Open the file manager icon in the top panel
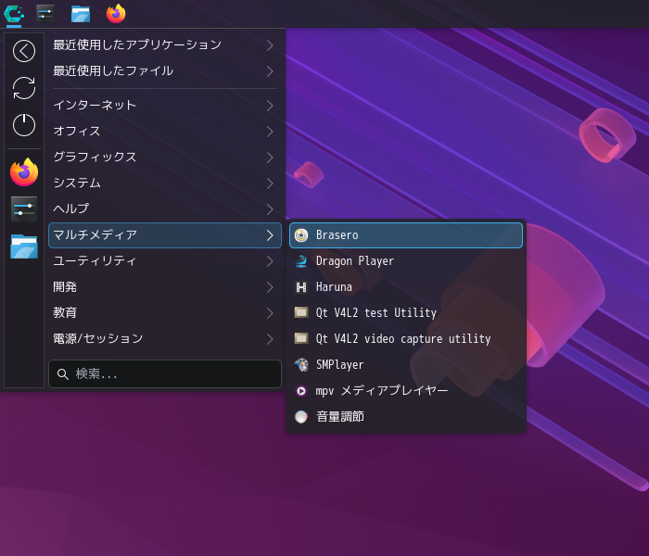This screenshot has height=556, width=649. pos(81,14)
